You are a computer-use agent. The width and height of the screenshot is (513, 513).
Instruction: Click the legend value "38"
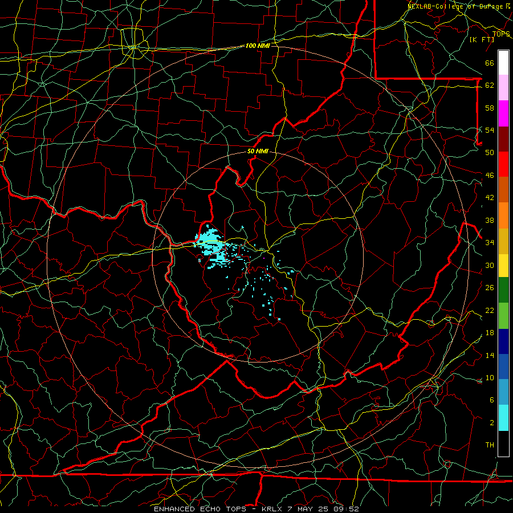click(x=490, y=221)
